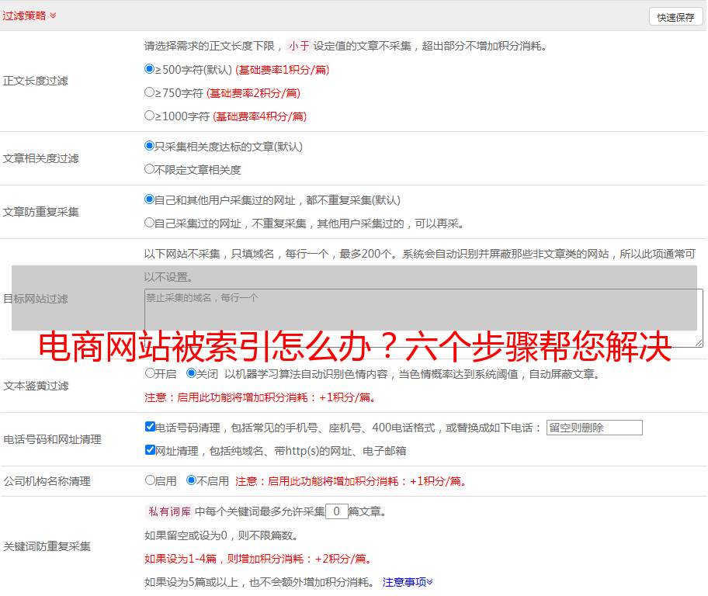Select 关闭 for 文本鉴黄过滤
708x596 pixels.
pyautogui.click(x=191, y=373)
